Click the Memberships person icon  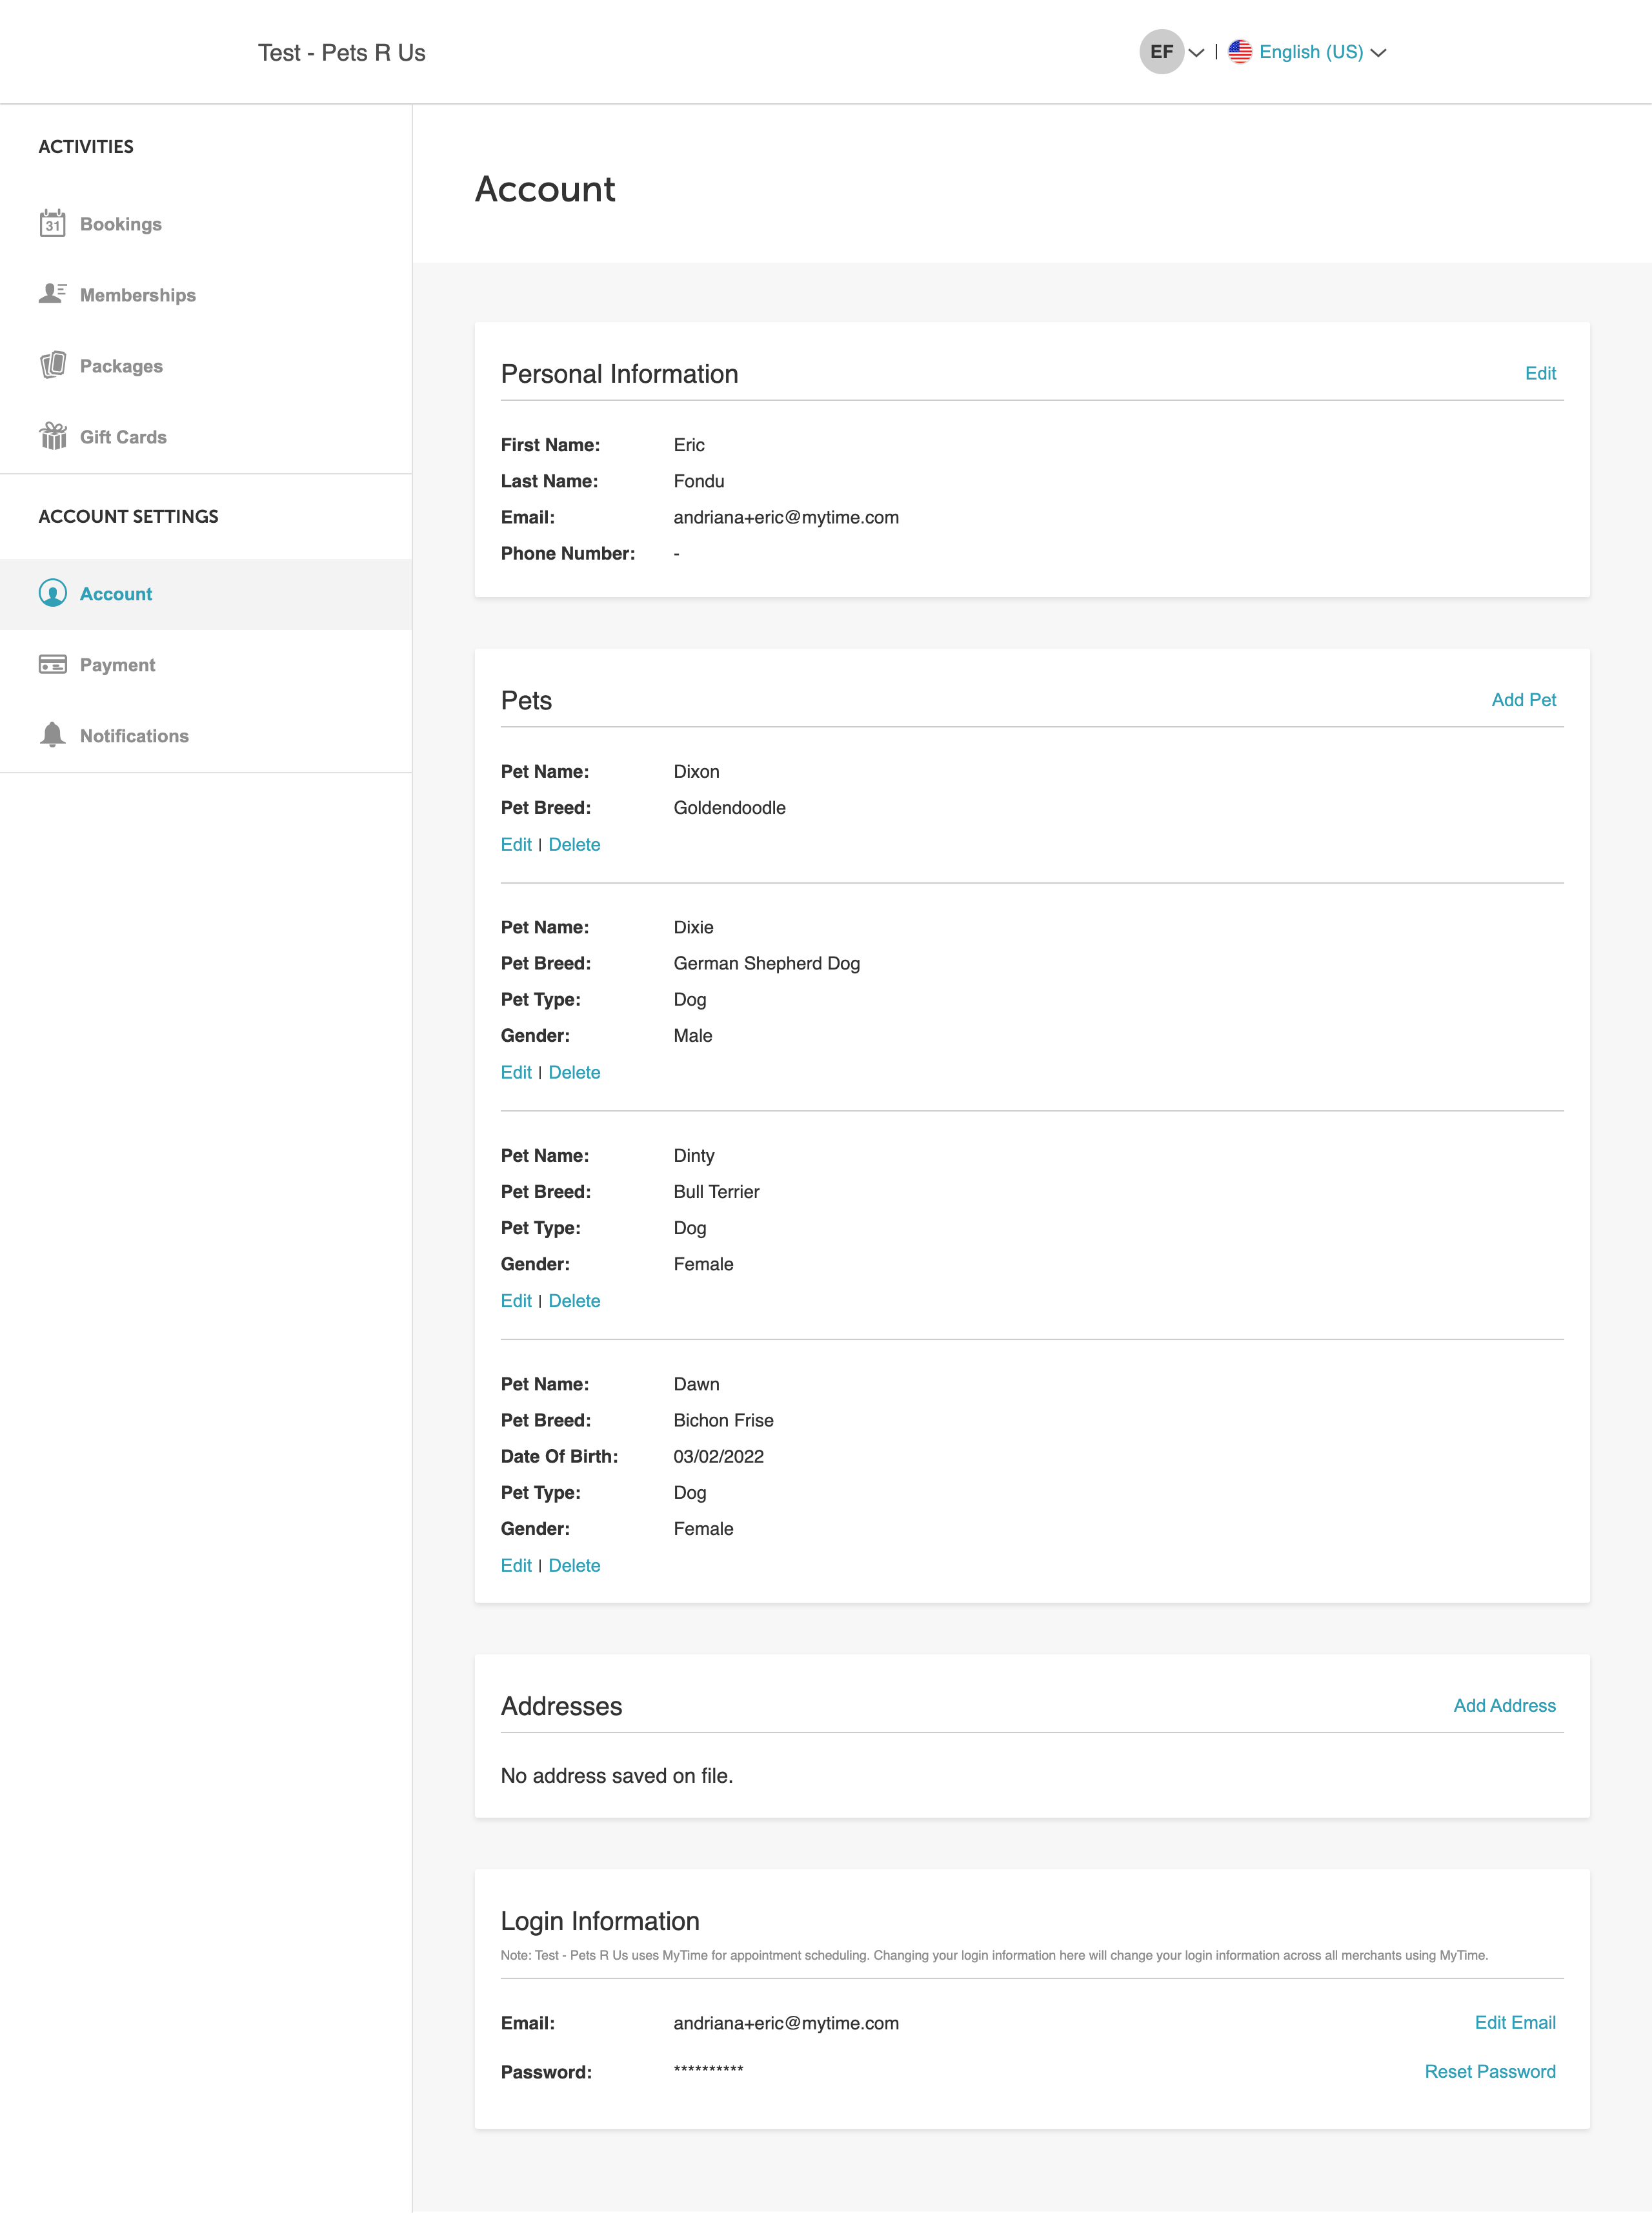point(52,294)
